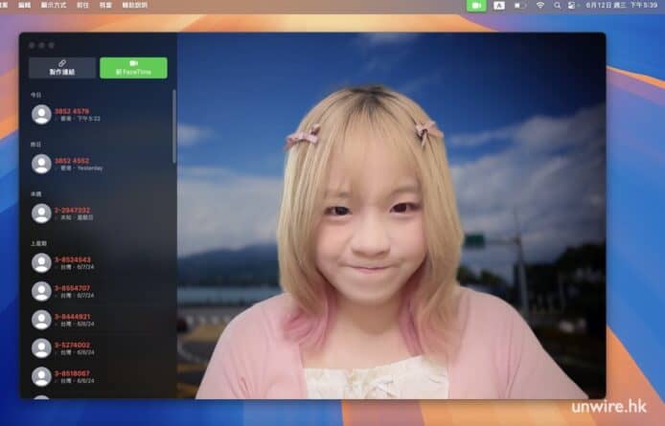Click avatar icon for contact 3852 6579
This screenshot has height=426, width=665.
tap(41, 114)
